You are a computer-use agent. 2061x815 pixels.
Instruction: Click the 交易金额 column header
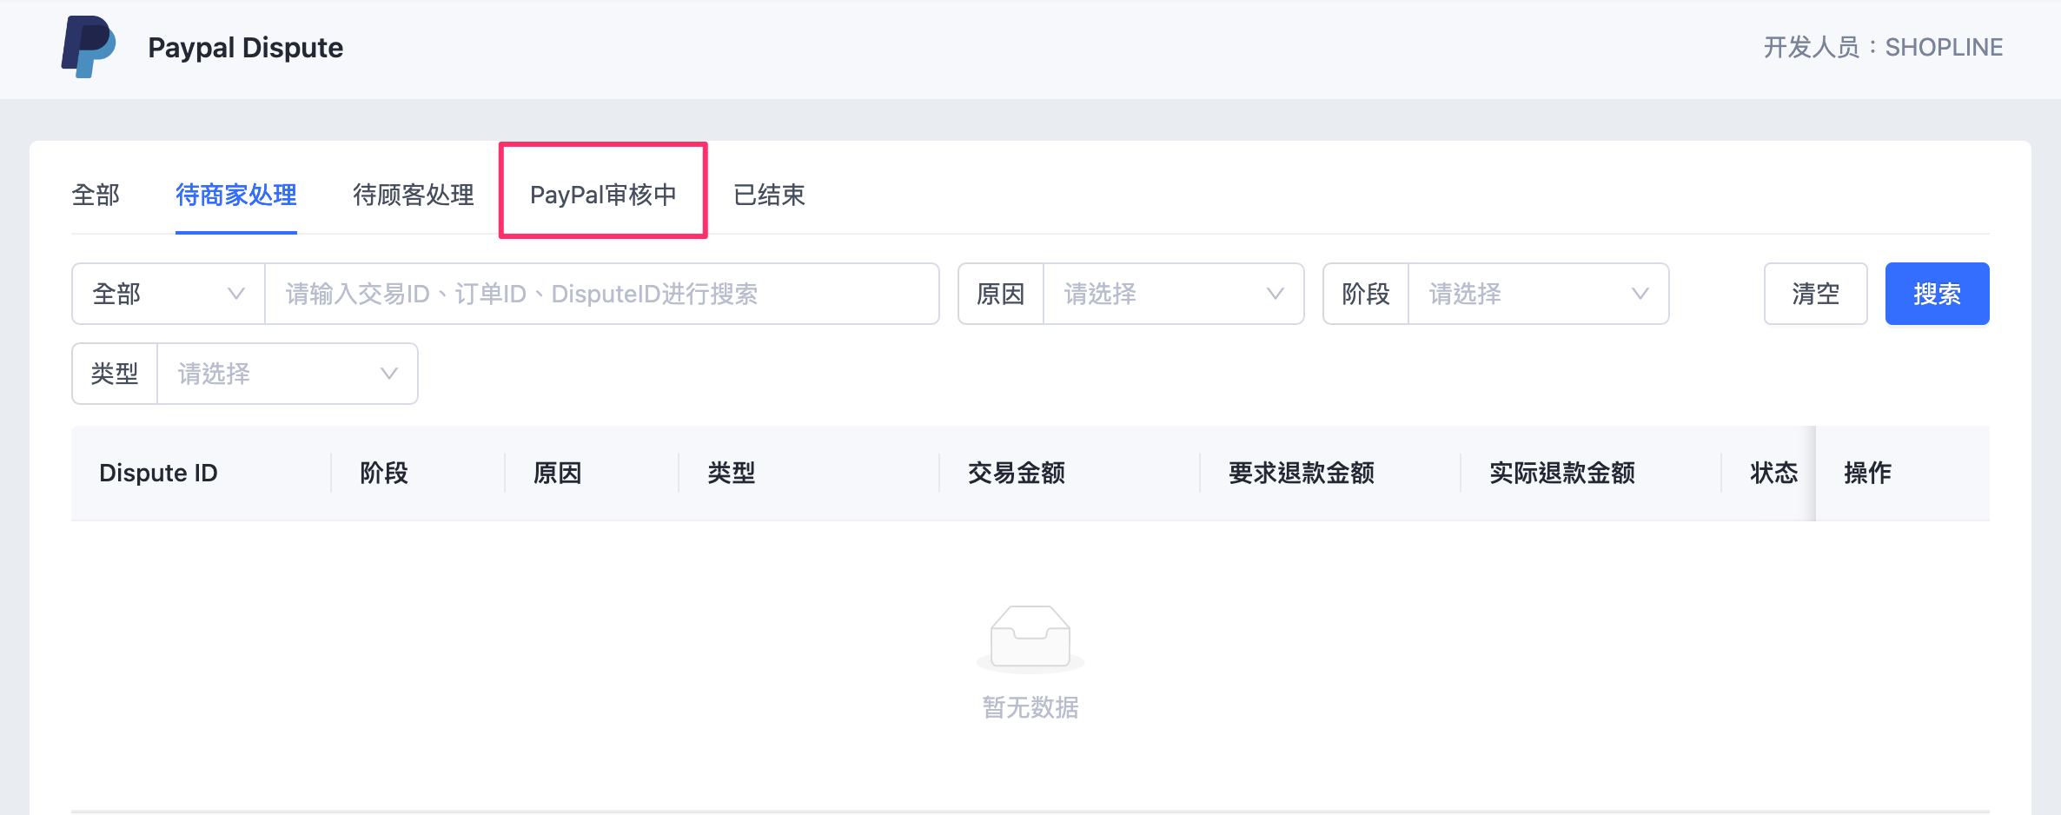pyautogui.click(x=1017, y=473)
